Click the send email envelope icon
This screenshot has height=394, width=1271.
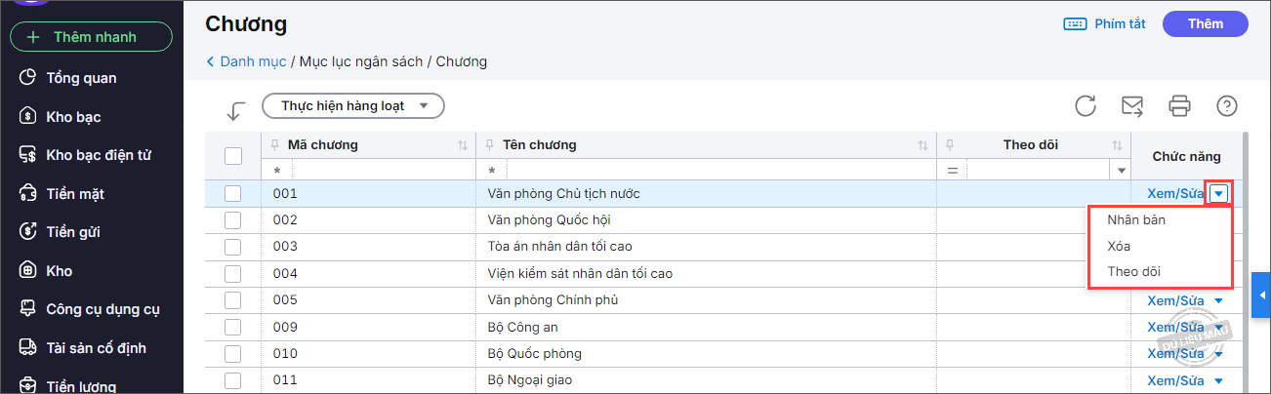click(x=1132, y=105)
